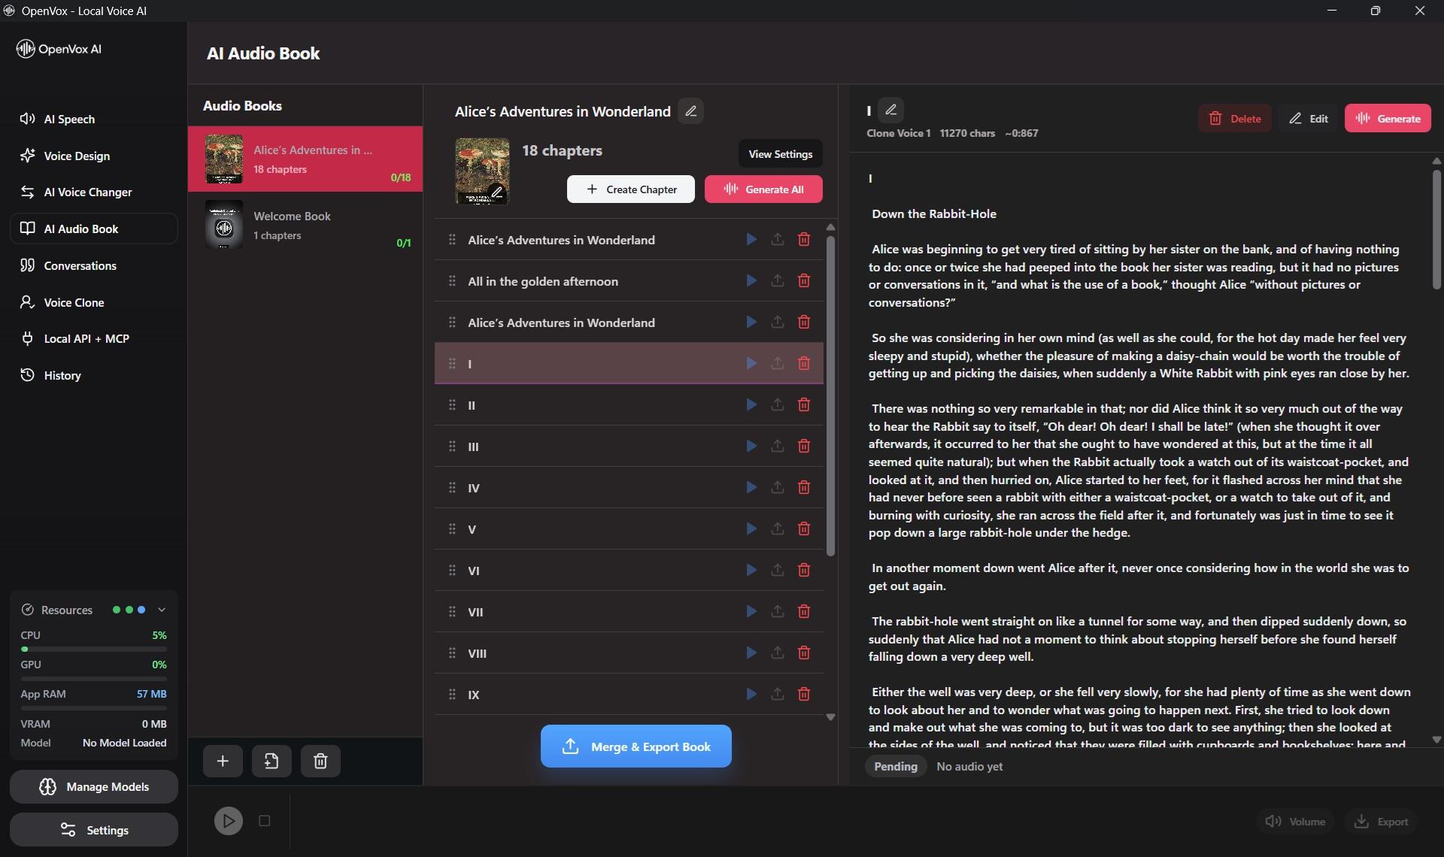Click Generate chapter audio button

pyautogui.click(x=1388, y=118)
